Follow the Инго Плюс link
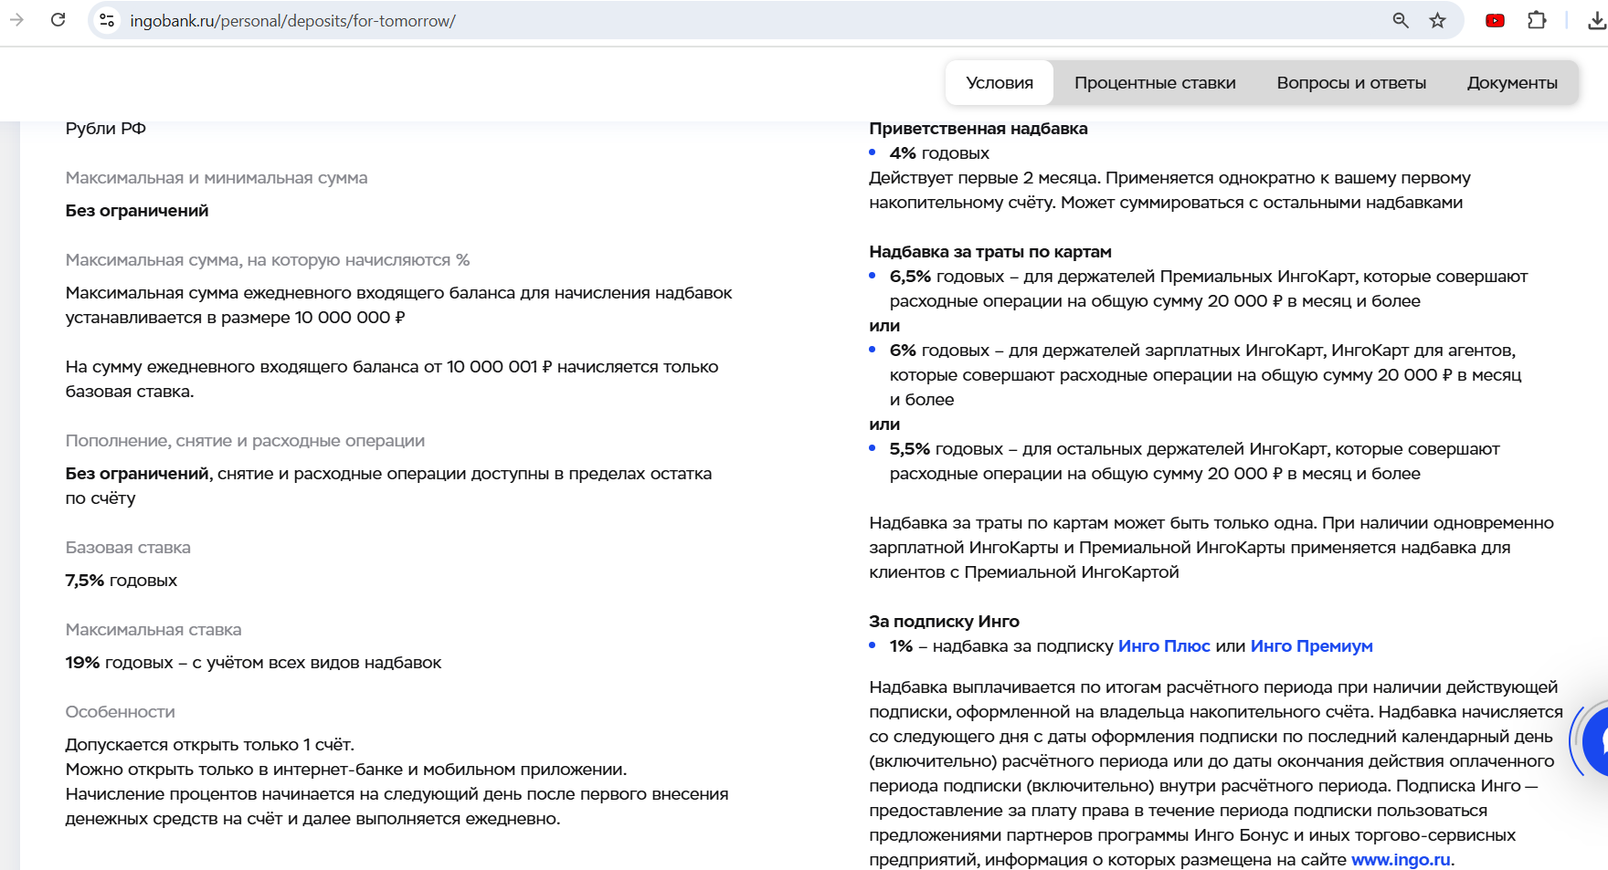Image resolution: width=1608 pixels, height=870 pixels. click(1164, 646)
